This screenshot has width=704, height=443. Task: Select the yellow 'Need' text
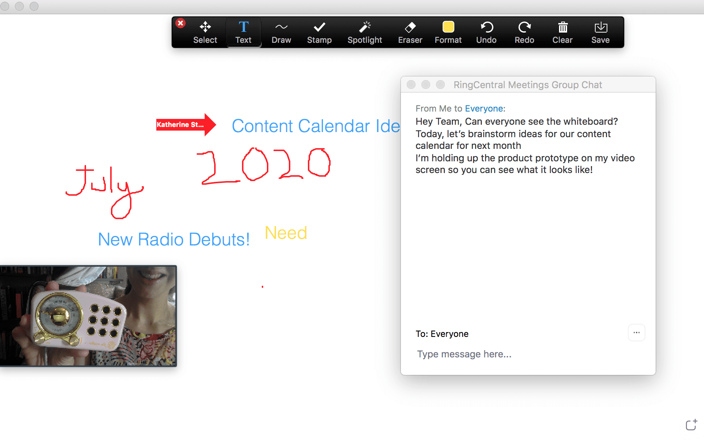286,233
